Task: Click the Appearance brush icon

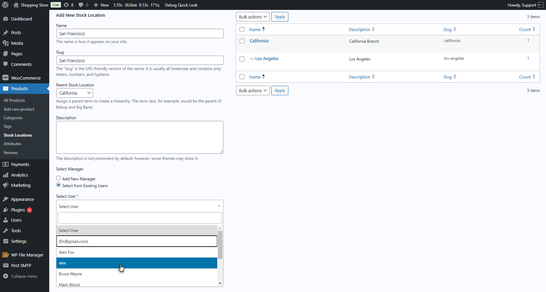Action: (5, 199)
